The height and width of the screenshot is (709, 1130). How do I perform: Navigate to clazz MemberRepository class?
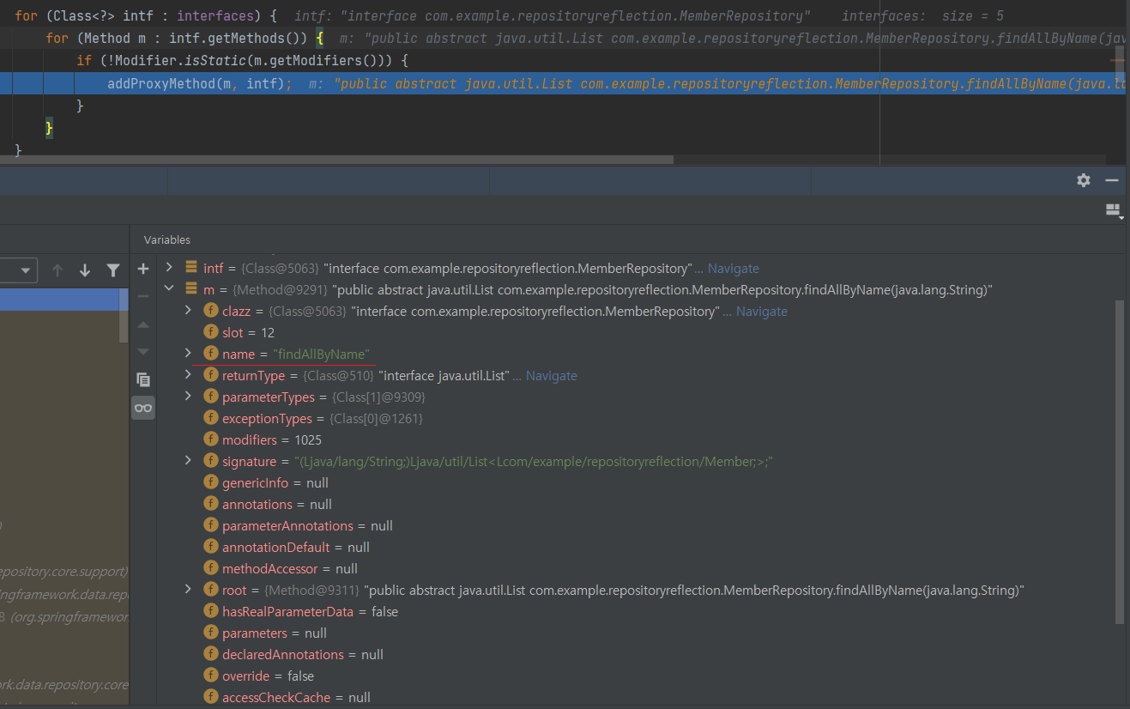coord(761,312)
